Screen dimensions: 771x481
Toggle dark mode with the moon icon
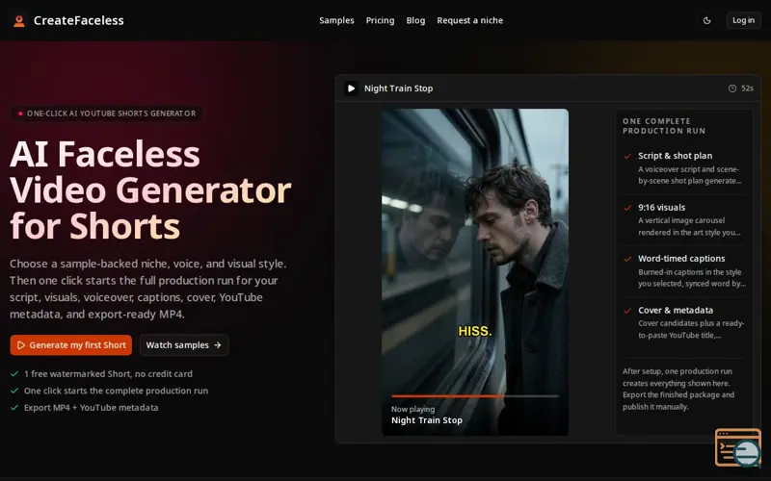(707, 20)
